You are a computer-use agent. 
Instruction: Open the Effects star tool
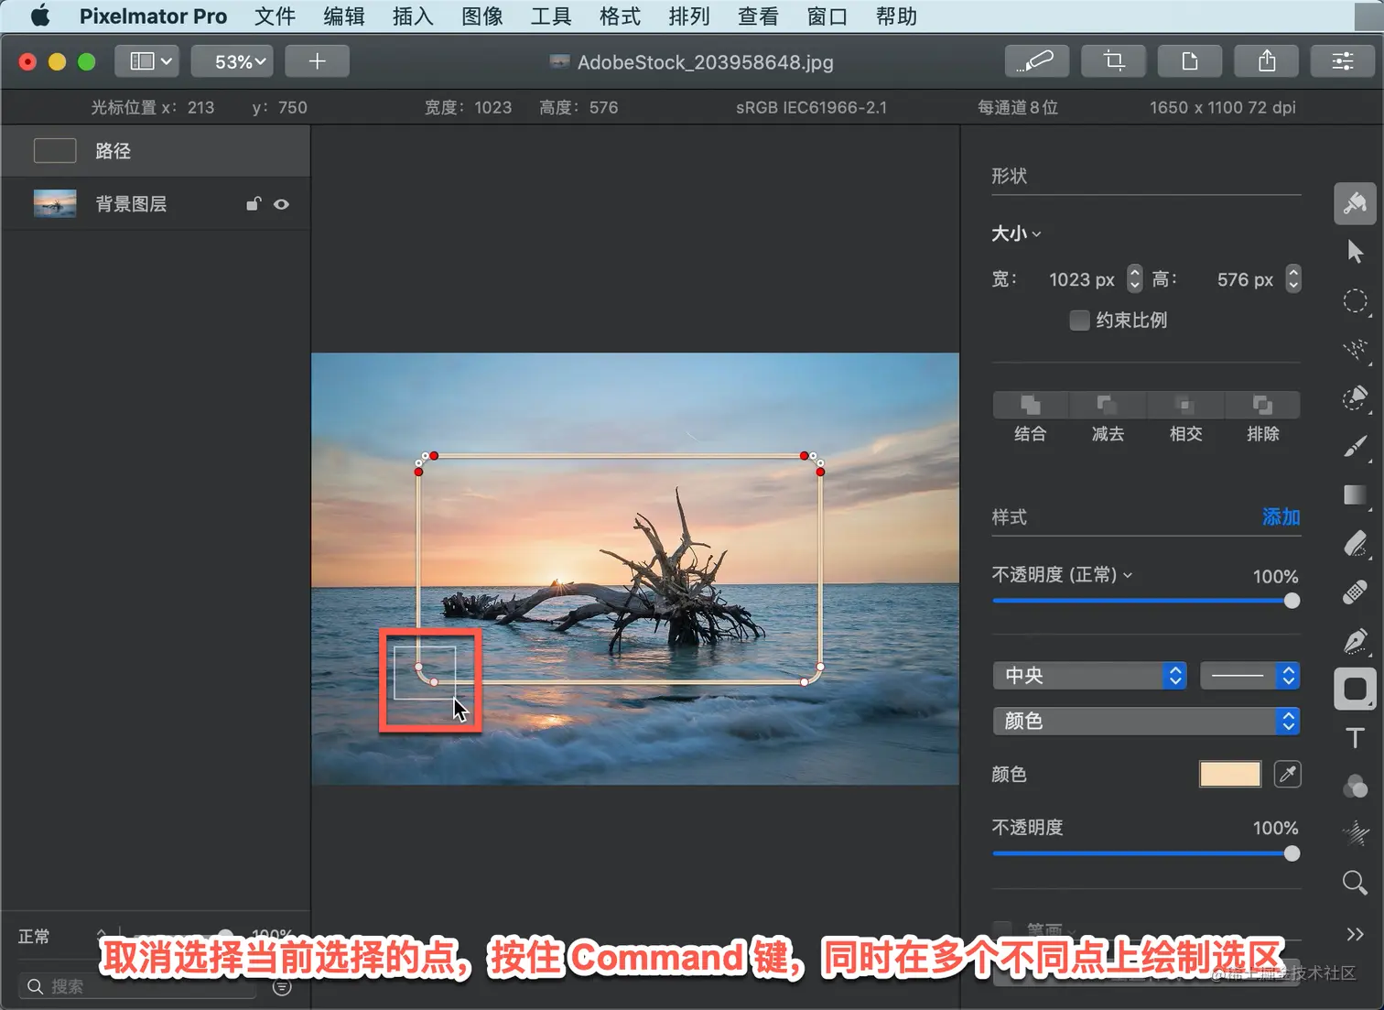[x=1355, y=834]
